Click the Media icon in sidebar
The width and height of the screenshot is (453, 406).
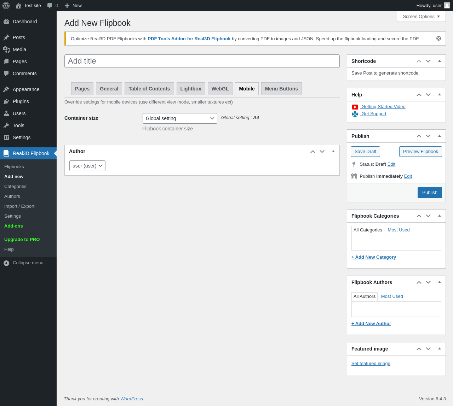tap(6, 49)
